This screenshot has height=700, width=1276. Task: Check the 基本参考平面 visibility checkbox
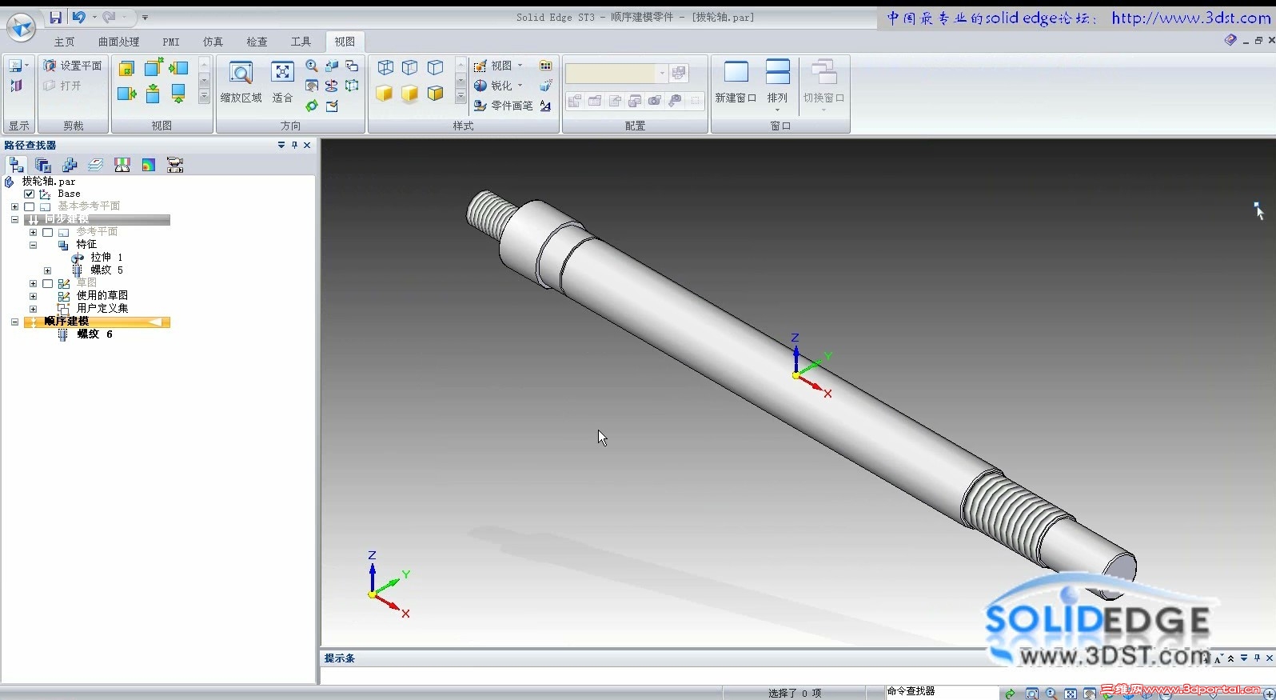pyautogui.click(x=30, y=206)
